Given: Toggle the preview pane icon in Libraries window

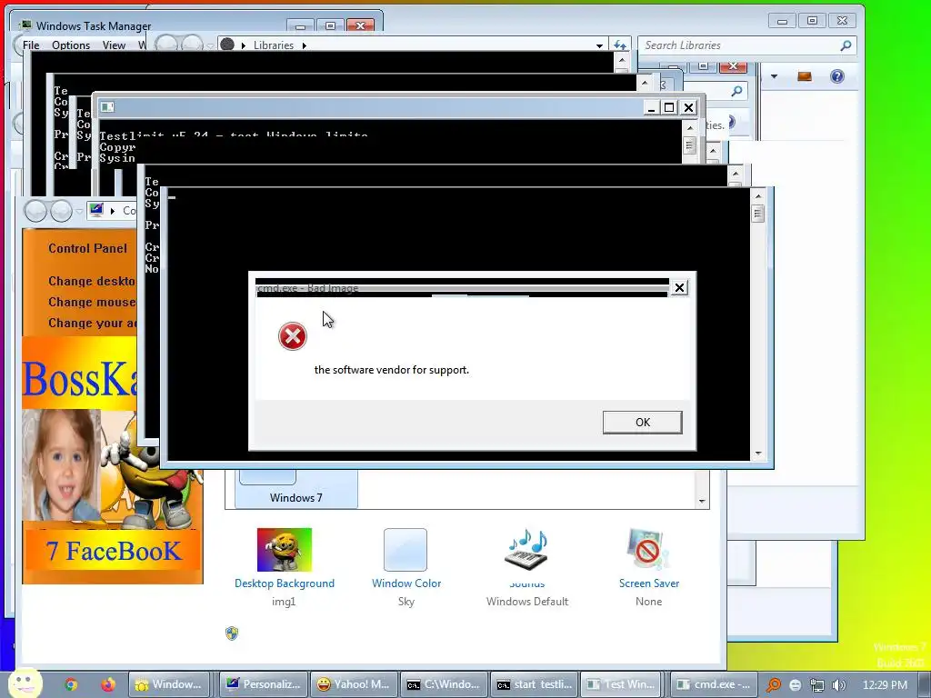Looking at the screenshot, I should pos(805,76).
